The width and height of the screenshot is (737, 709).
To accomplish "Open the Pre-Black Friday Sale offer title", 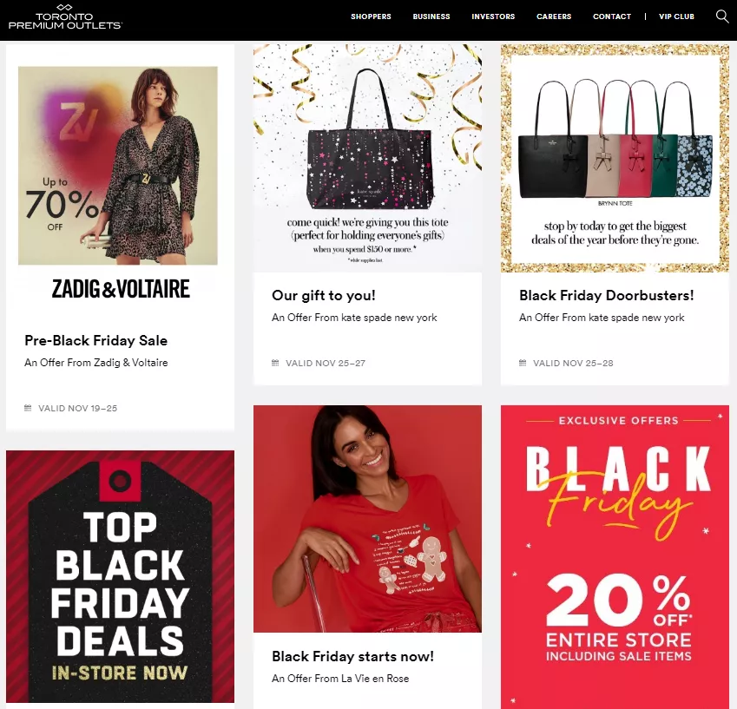I will [95, 340].
